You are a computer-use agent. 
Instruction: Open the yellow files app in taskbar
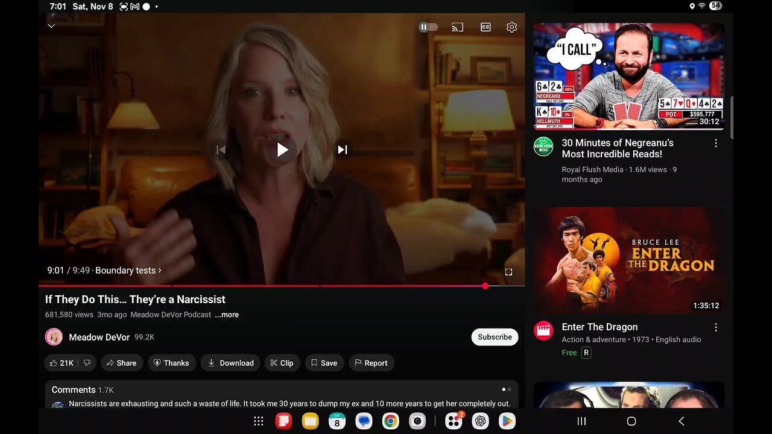311,421
